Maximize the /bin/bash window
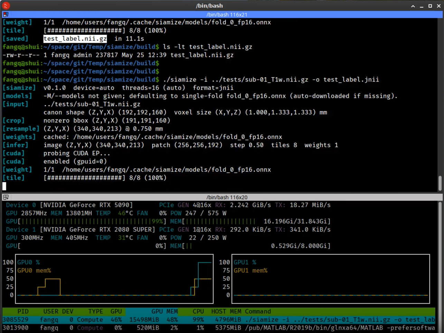 [430, 6]
